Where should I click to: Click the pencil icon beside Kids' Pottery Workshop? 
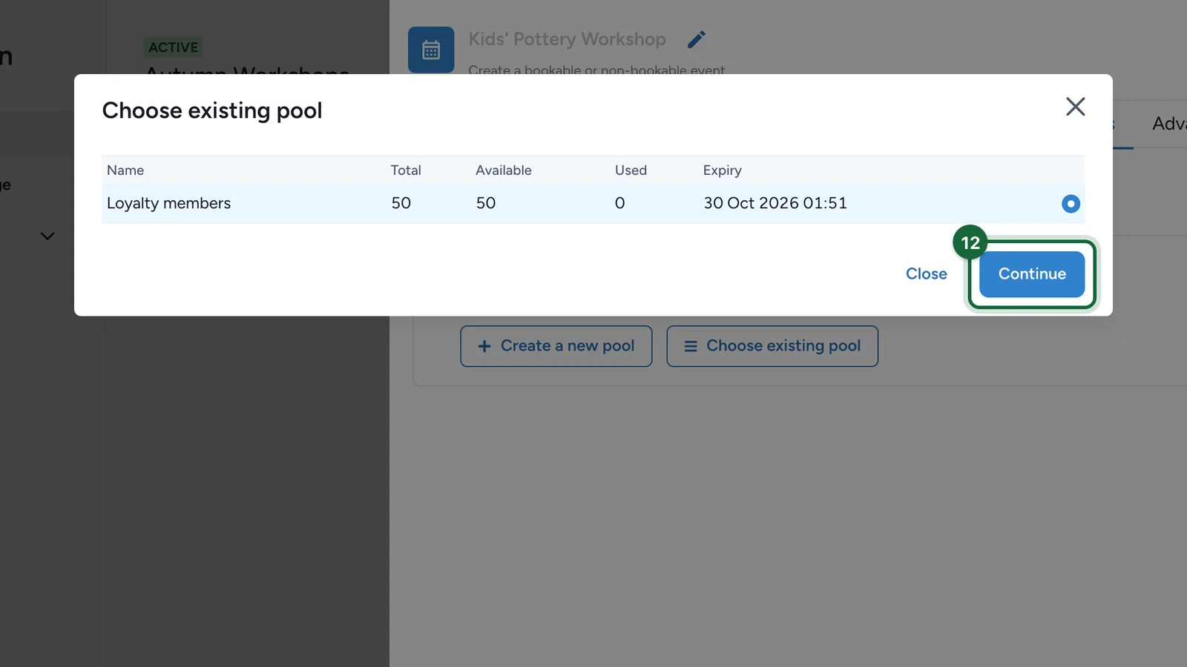pos(697,39)
